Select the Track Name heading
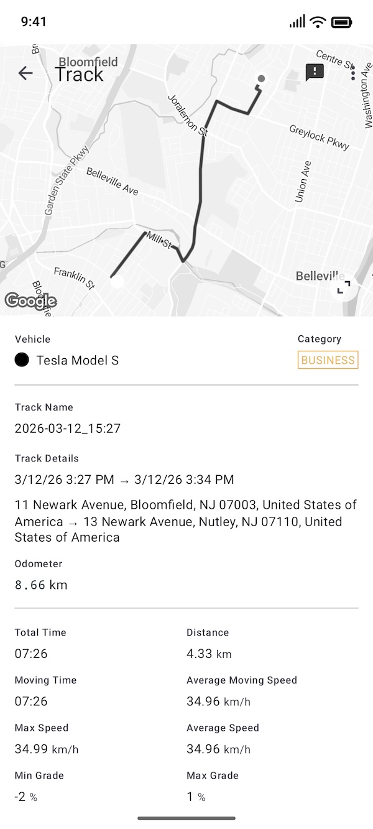Image resolution: width=373 pixels, height=829 pixels. [42, 407]
